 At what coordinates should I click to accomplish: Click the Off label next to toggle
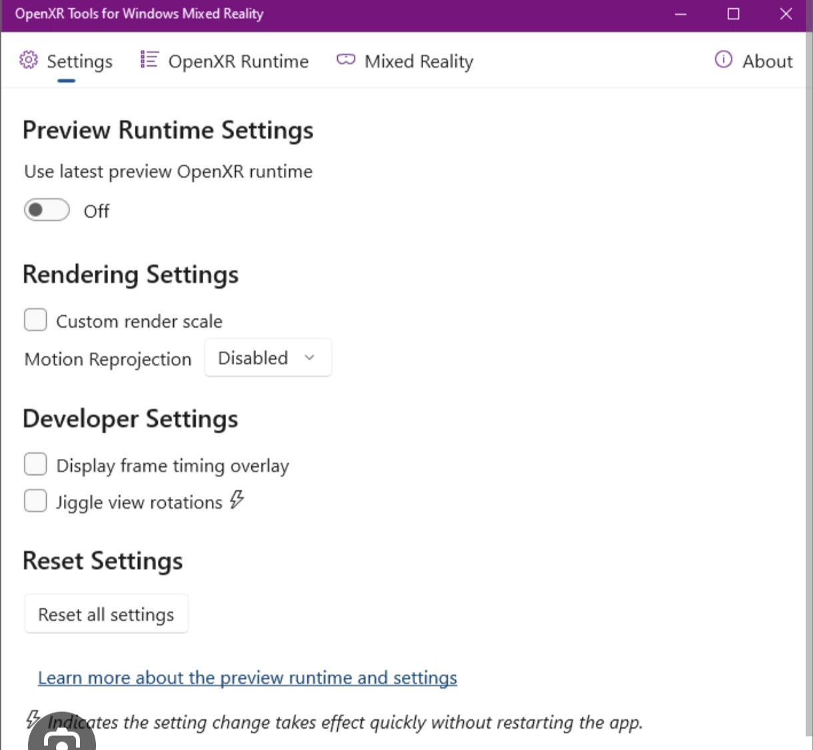(x=97, y=211)
